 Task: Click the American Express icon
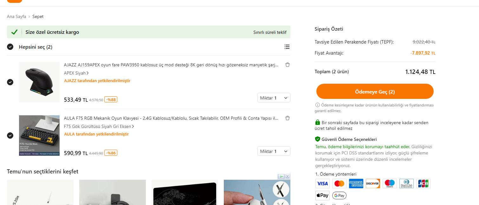[x=356, y=184]
